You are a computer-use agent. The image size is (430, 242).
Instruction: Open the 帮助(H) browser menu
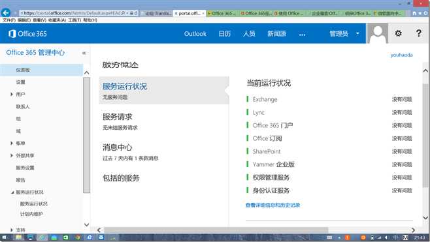(x=90, y=20)
